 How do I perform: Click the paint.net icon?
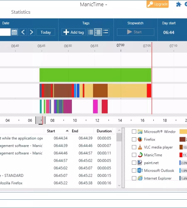click(x=140, y=163)
